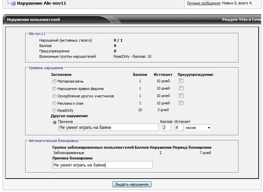
Task: Click the Раздел: Yota в Сочи header text
Action: [242, 19]
